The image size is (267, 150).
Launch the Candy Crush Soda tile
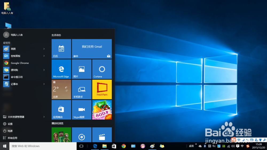point(102,110)
